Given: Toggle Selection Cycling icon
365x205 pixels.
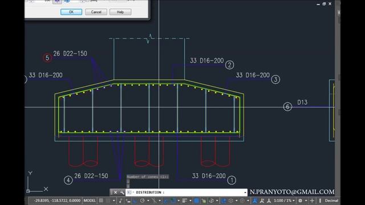Looking at the screenshot, I should (x=204, y=200).
